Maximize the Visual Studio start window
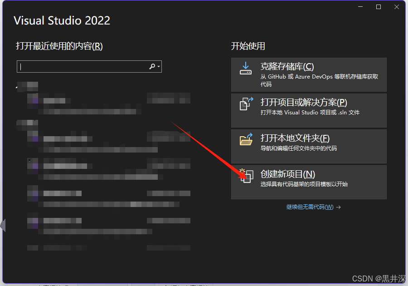Viewport: 408px width, 286px height. 379,7
